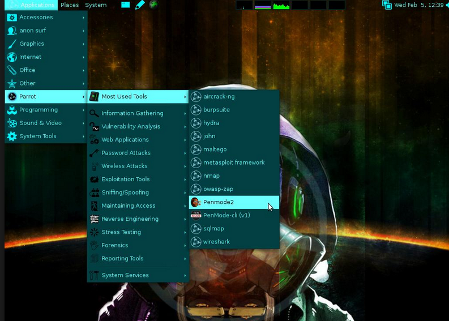Click the globe browser icon in panel
Viewport: 449px width, 321px height.
click(x=154, y=5)
